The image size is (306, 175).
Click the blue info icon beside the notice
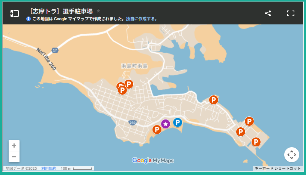[x=29, y=19]
